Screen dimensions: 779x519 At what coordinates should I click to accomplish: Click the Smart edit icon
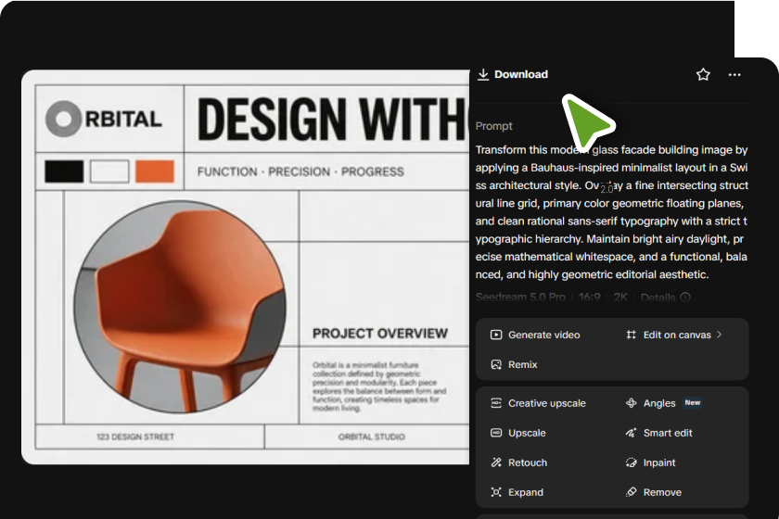click(631, 433)
